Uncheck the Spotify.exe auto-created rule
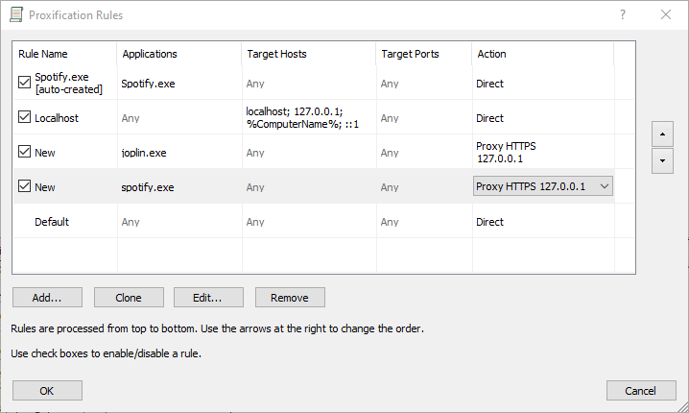 [24, 84]
